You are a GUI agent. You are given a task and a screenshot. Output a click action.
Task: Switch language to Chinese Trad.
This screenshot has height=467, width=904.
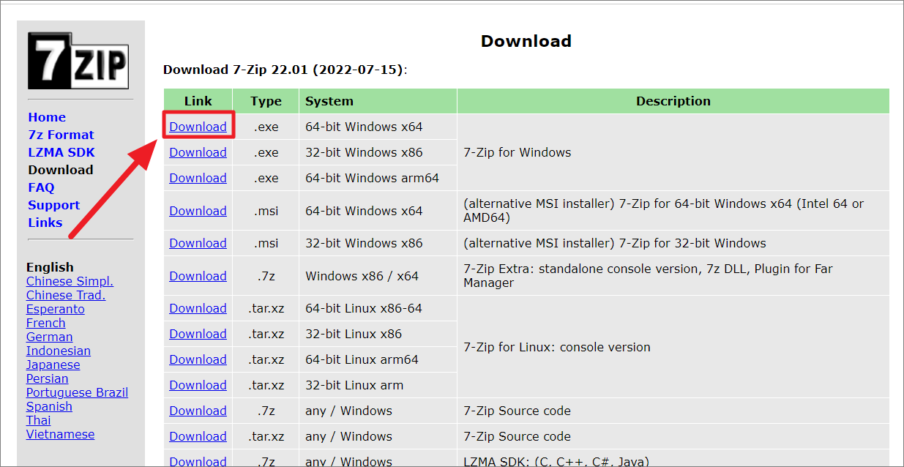coord(66,295)
